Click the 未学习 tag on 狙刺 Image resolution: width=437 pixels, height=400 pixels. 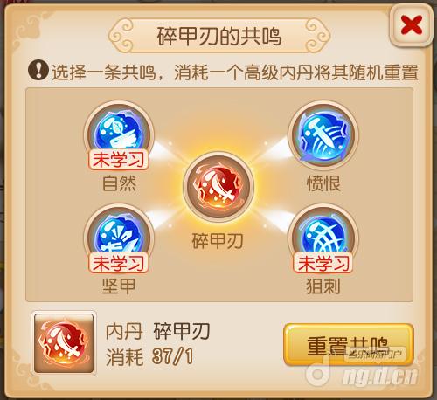tap(323, 263)
